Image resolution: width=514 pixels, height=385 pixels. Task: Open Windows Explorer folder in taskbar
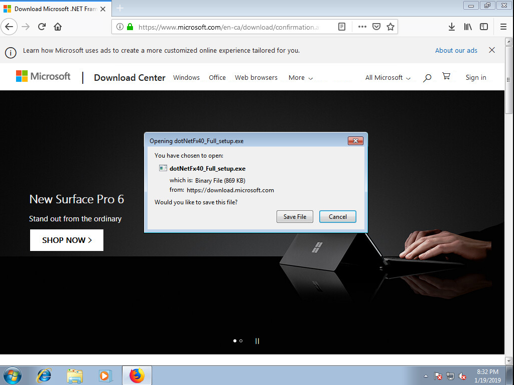coord(75,375)
